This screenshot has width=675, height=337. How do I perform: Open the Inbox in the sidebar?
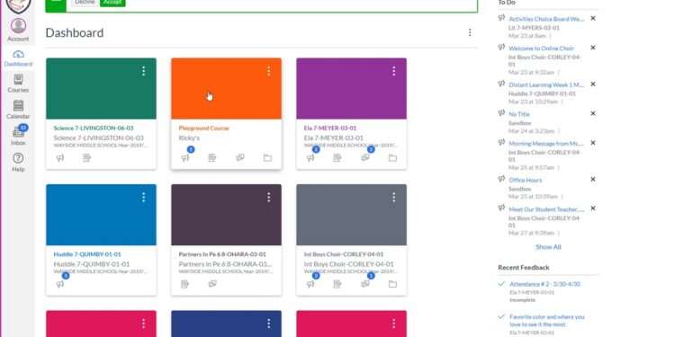tap(18, 137)
